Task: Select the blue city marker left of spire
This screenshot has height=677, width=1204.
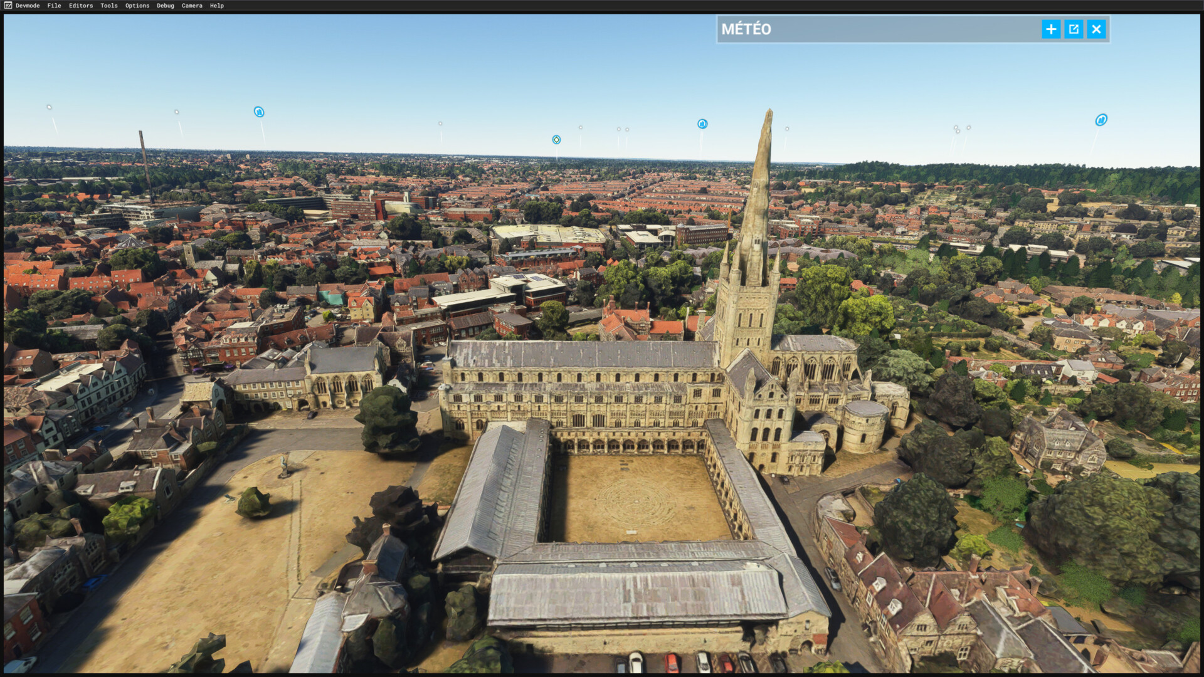Action: click(x=702, y=124)
